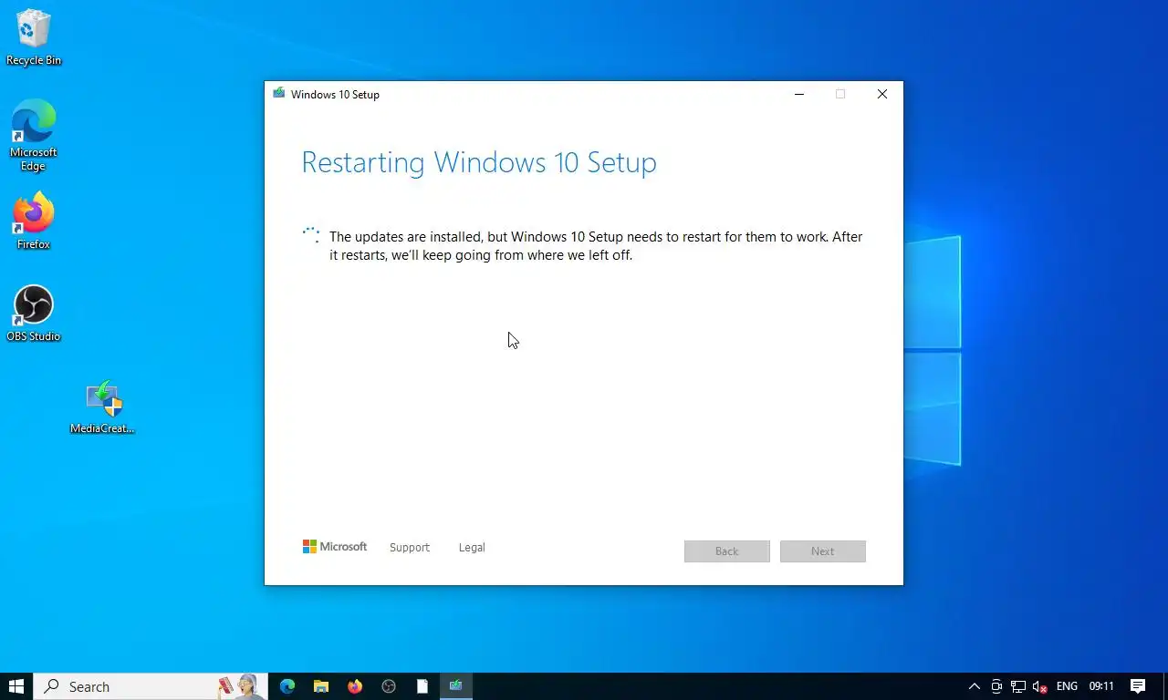Click the search highlights image in Search box

coord(239,686)
